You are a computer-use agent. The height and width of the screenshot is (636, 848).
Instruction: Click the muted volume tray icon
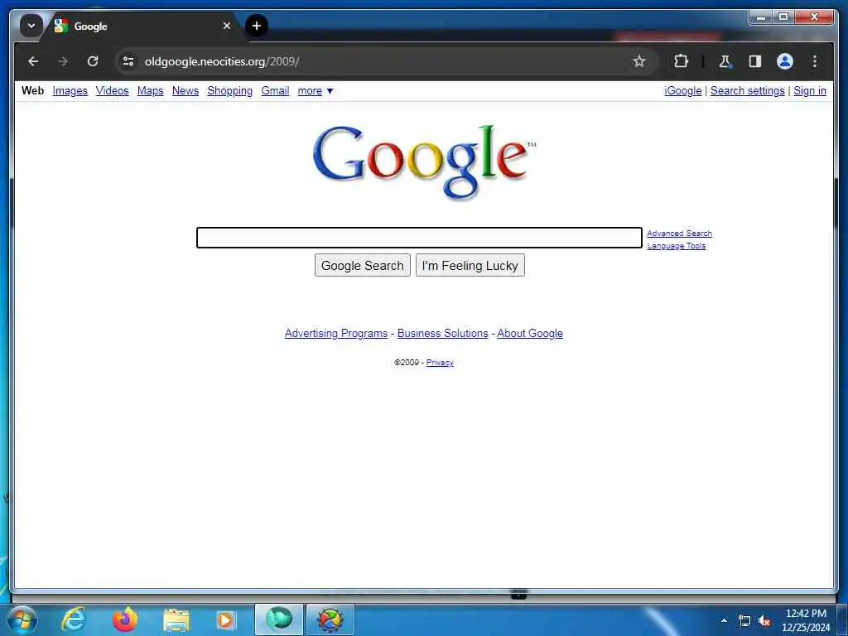tap(764, 621)
